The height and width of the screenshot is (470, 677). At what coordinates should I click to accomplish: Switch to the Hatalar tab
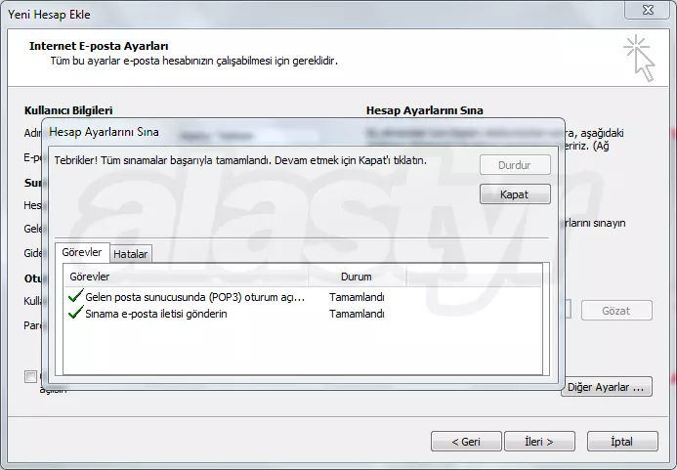point(130,254)
